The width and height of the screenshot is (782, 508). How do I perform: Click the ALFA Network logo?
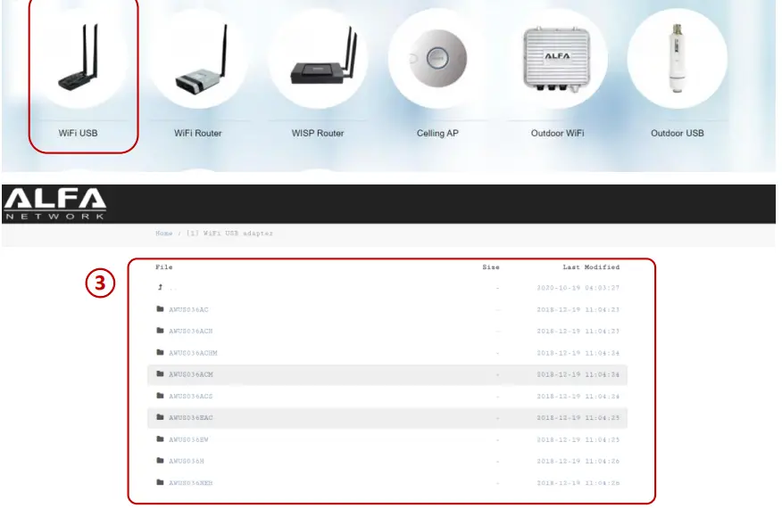[54, 204]
